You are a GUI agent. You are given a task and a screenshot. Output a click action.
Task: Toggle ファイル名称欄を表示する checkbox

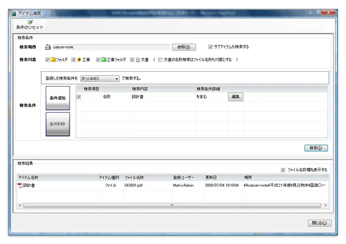click(x=283, y=170)
